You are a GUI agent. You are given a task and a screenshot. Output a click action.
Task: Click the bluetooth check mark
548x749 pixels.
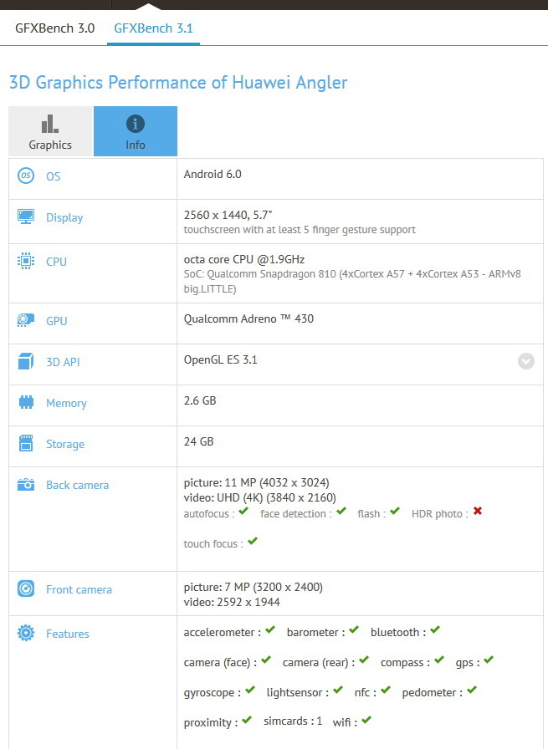(x=435, y=629)
